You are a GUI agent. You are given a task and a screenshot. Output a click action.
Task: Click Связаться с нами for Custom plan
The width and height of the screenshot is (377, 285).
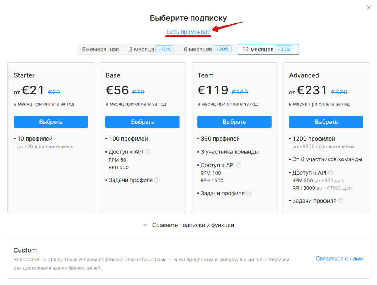pyautogui.click(x=339, y=258)
